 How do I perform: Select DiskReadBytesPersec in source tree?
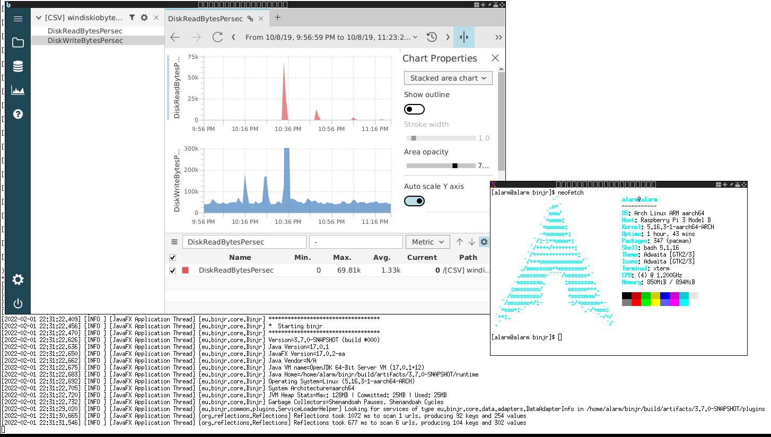tap(85, 31)
